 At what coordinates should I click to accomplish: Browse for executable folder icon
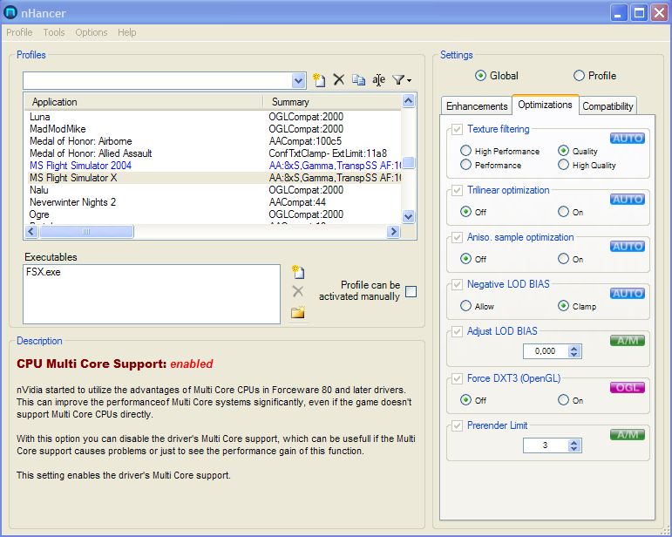[x=297, y=311]
